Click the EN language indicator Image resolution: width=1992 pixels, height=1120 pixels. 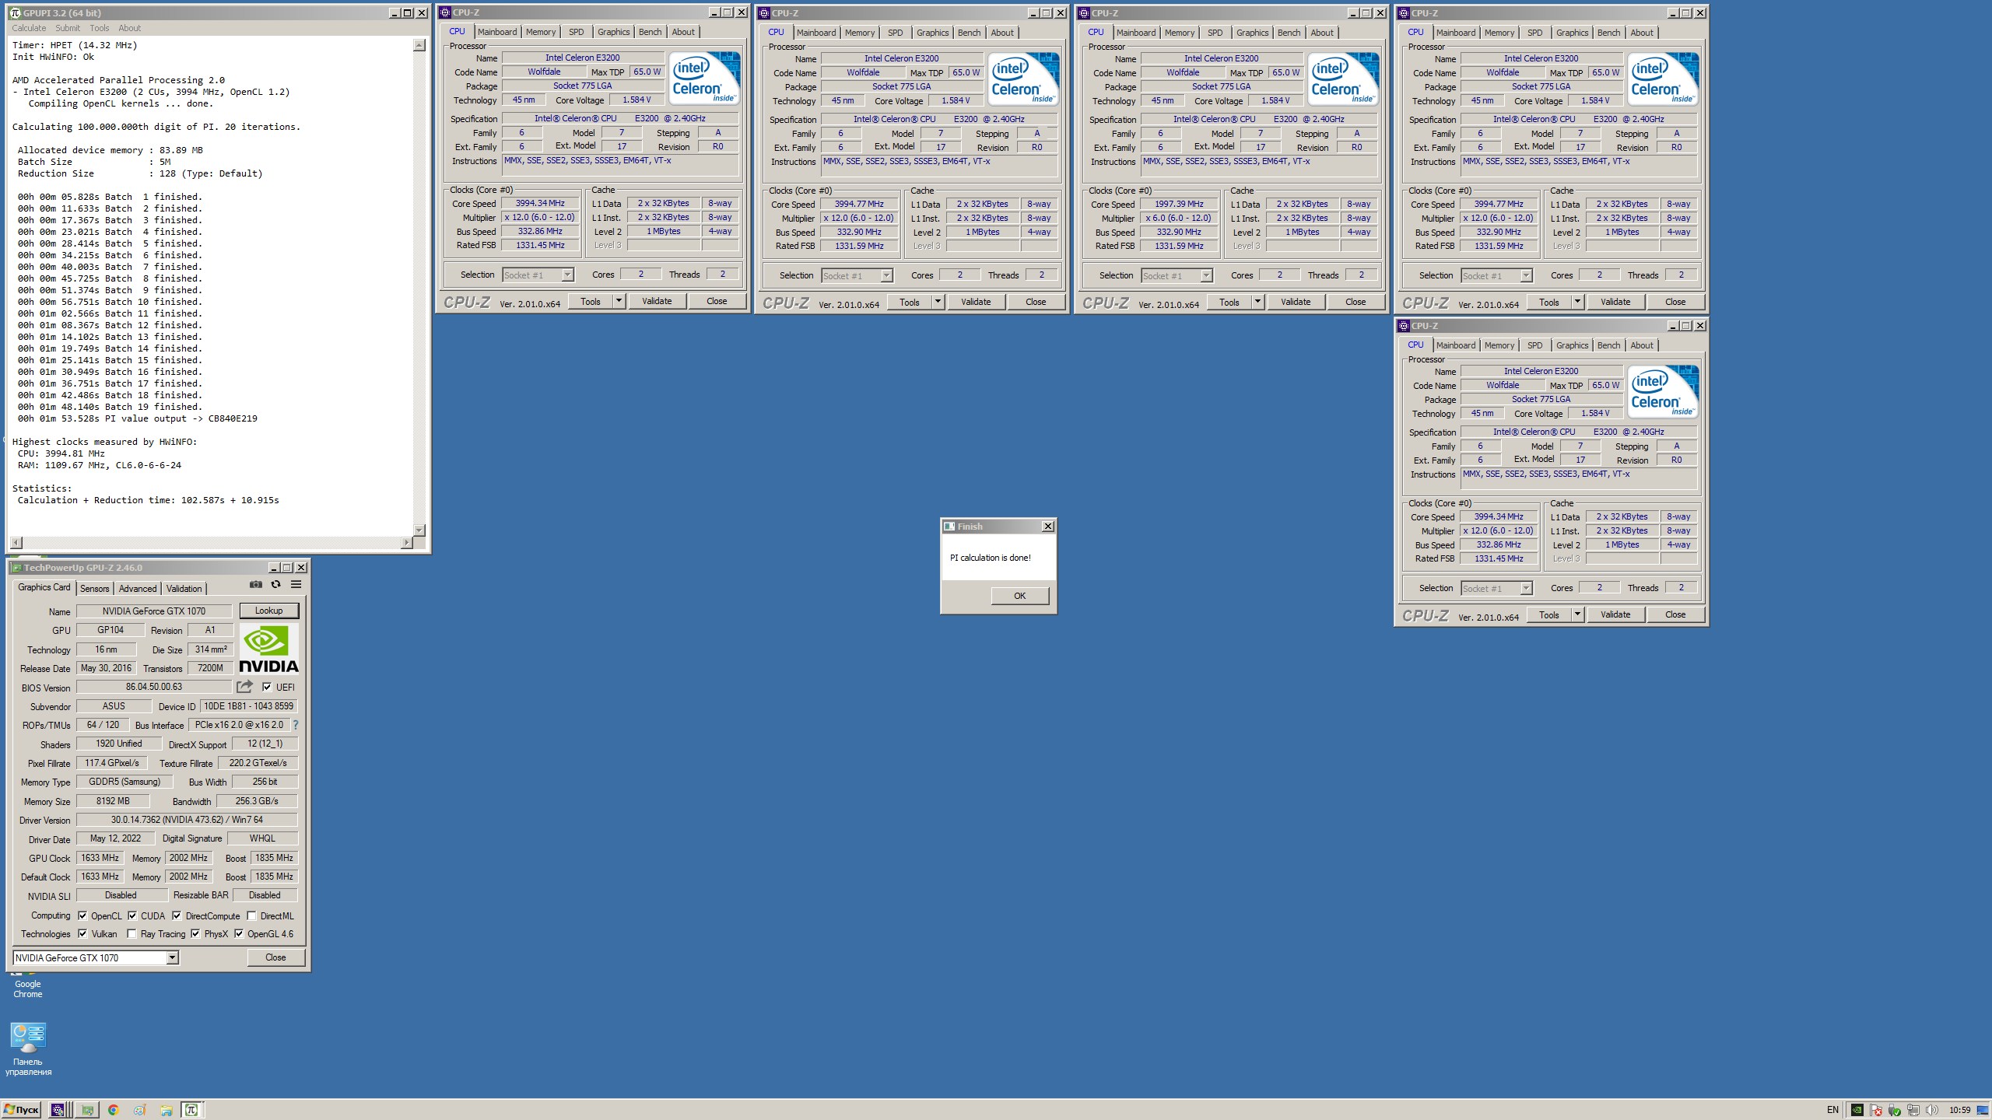pyautogui.click(x=1832, y=1110)
